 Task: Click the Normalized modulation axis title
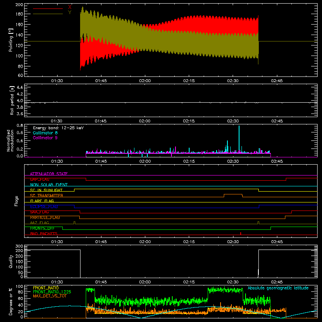[x=10, y=140]
